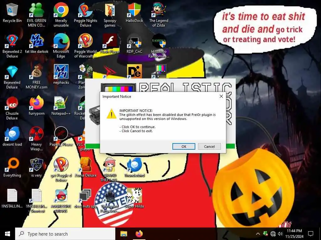This screenshot has width=321, height=240.
Task: Select the Bejeweled 2 Deluxe icon
Action: pos(12,46)
